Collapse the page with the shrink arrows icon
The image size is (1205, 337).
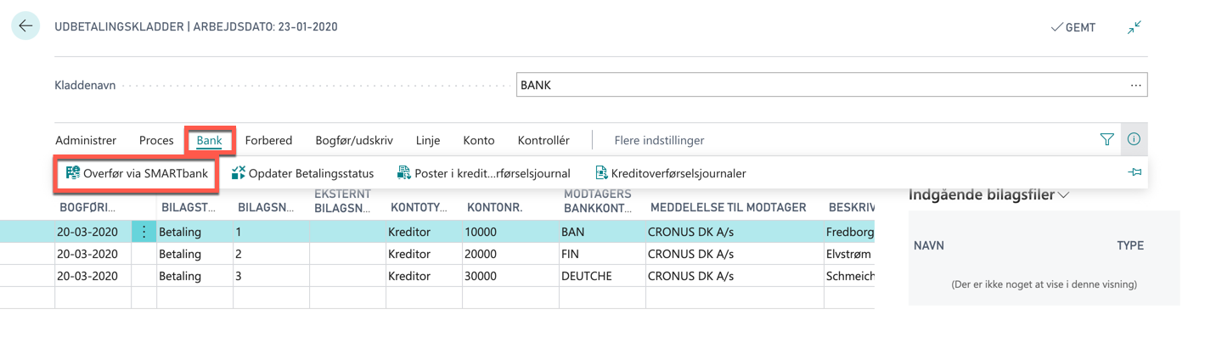point(1135,27)
